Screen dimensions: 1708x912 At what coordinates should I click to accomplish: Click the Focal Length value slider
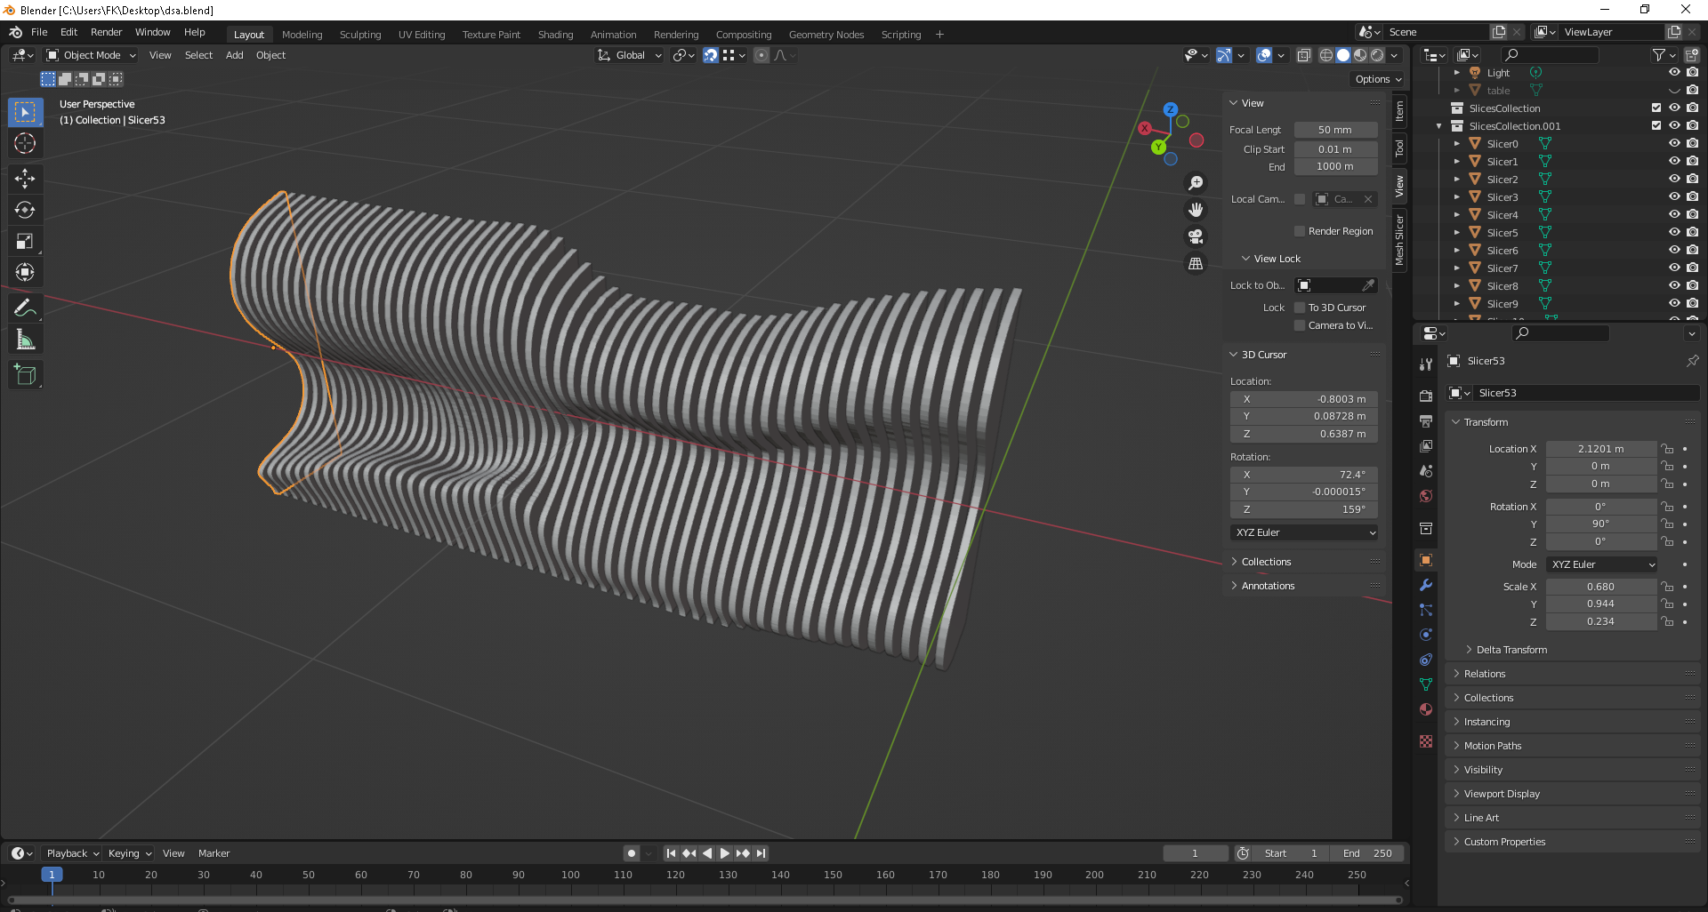point(1335,130)
